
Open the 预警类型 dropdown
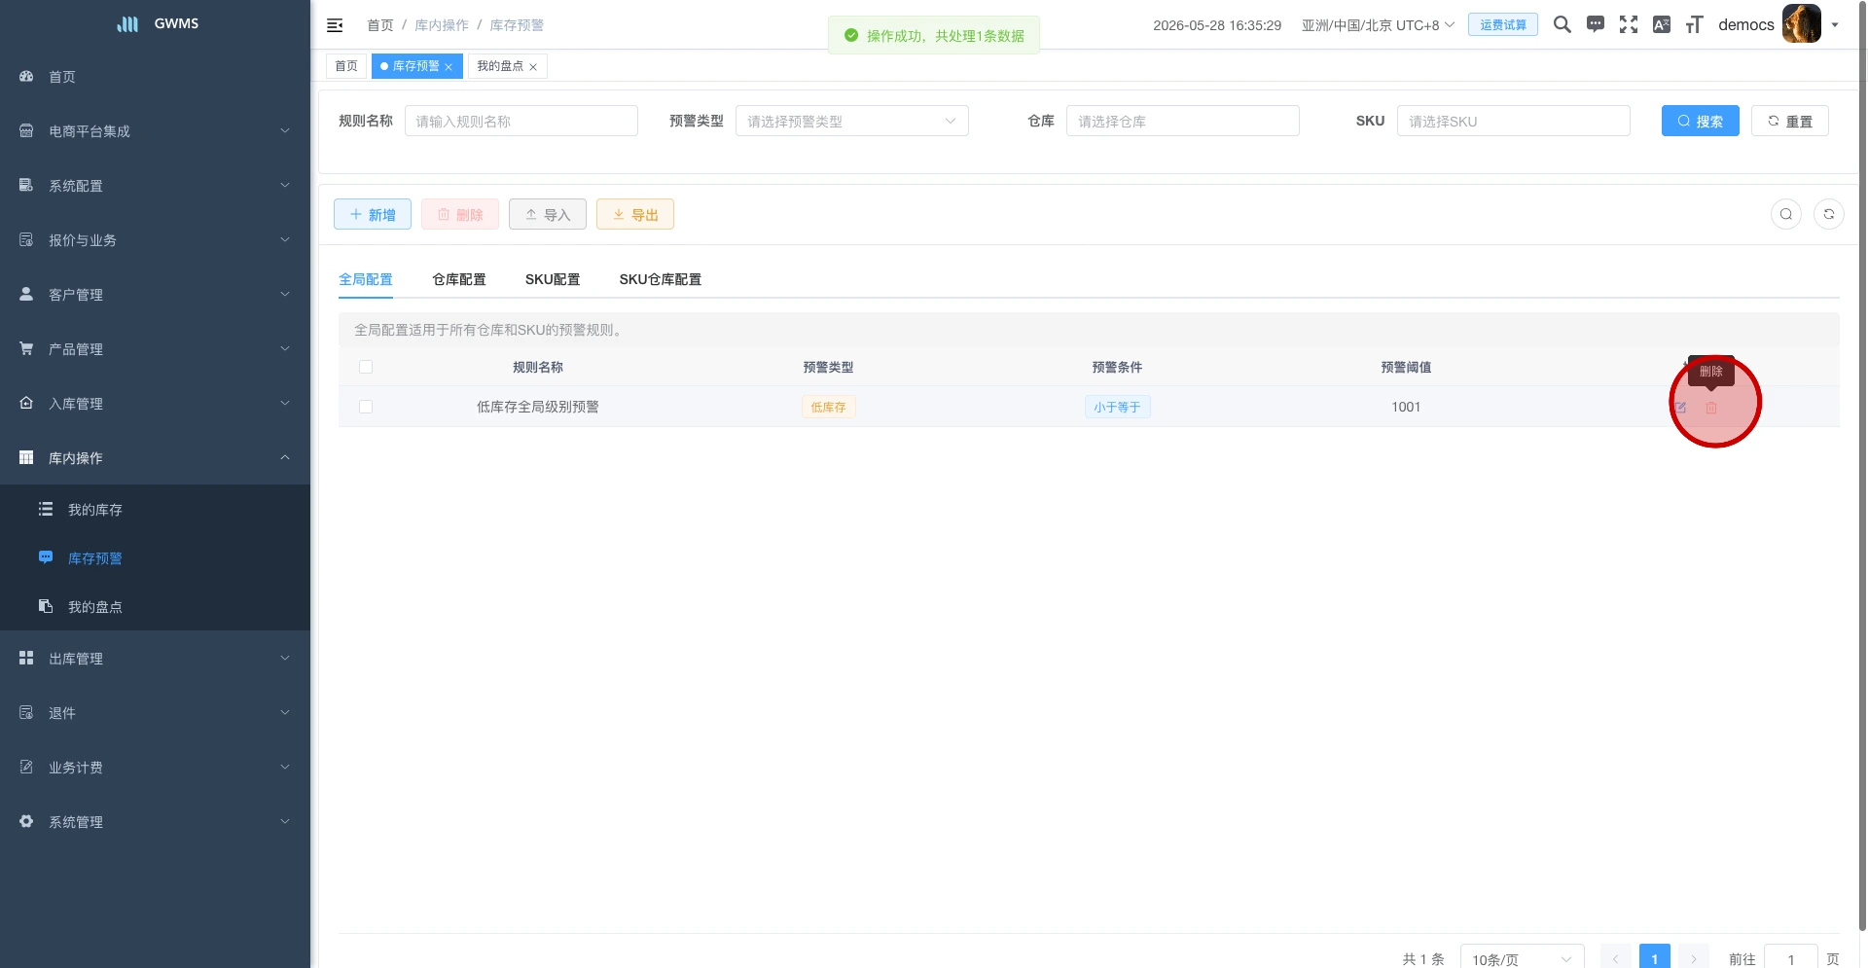click(851, 121)
